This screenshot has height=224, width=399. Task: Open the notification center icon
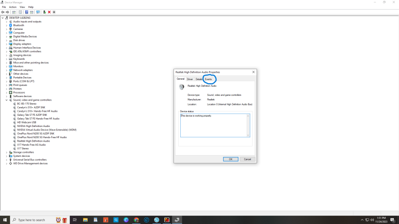[x=393, y=220]
